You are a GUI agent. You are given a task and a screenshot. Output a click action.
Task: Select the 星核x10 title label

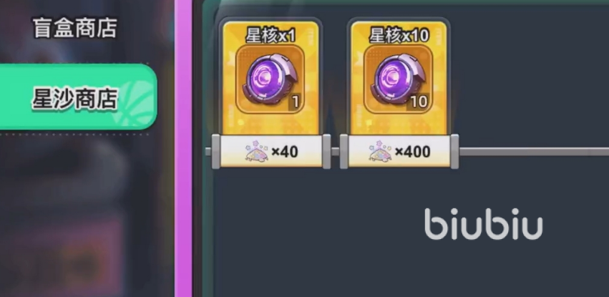(x=399, y=36)
